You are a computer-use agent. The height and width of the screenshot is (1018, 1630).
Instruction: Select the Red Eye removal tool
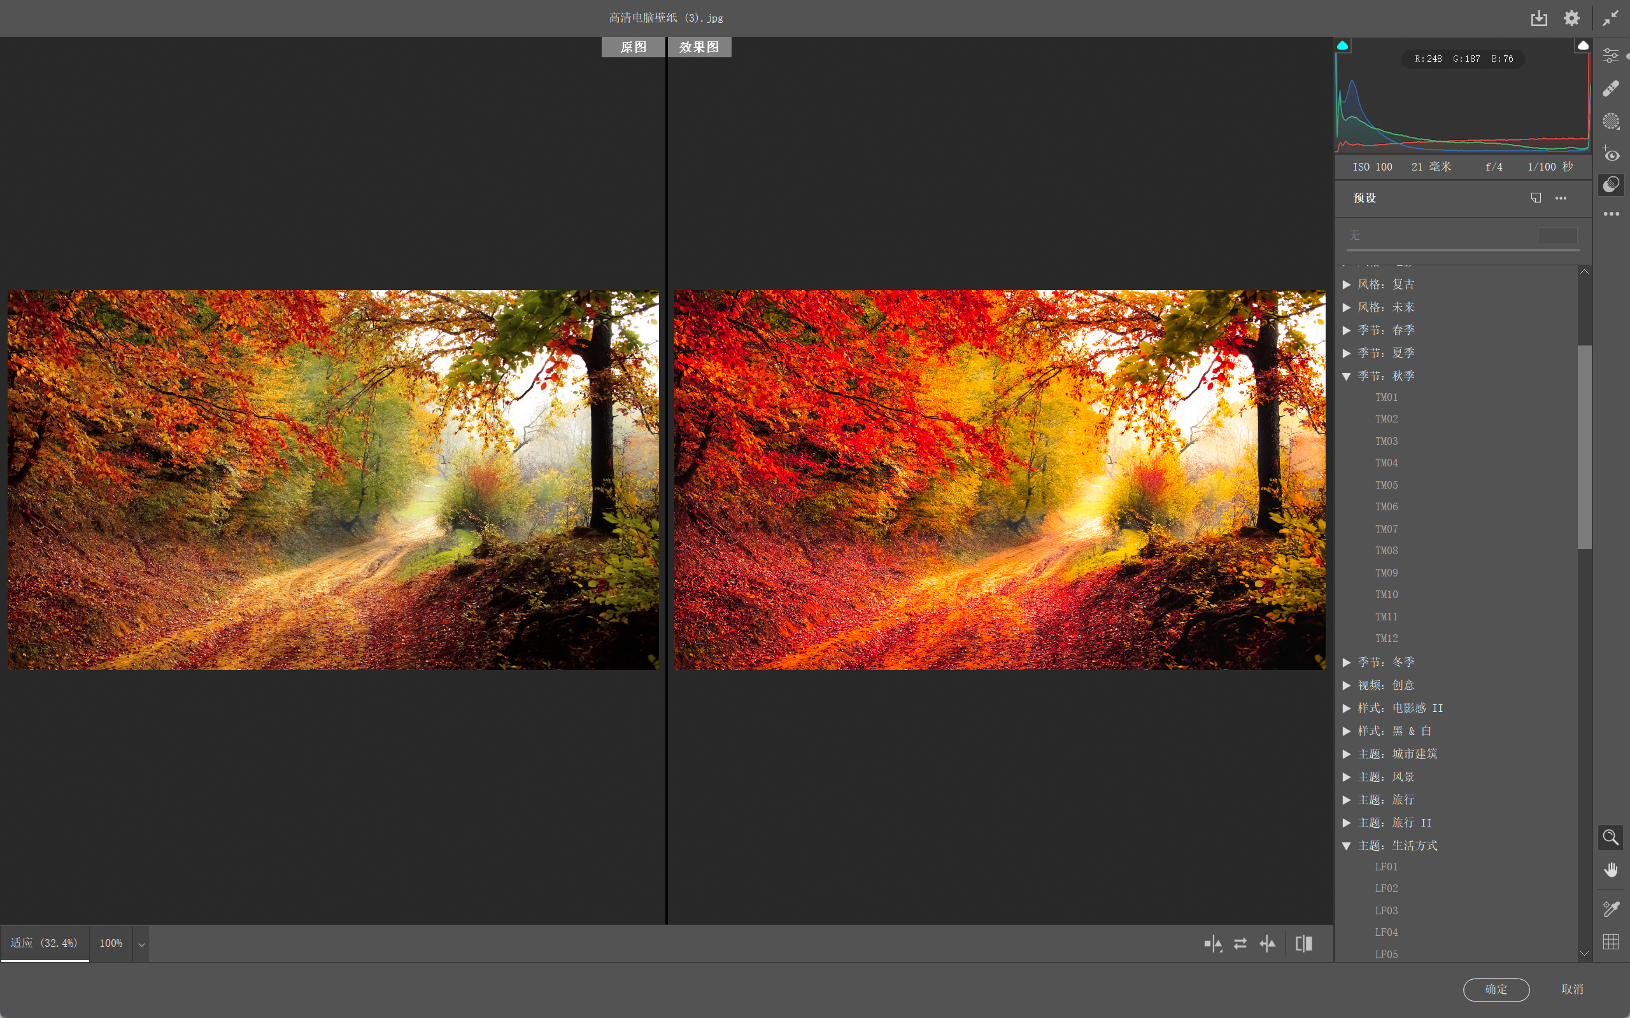(1610, 154)
